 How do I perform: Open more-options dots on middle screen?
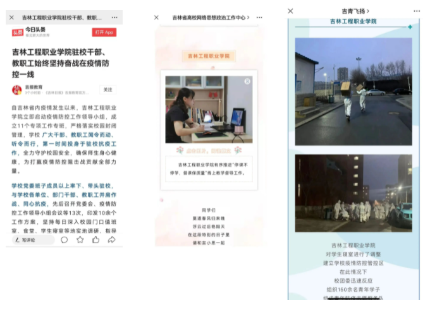pos(259,18)
